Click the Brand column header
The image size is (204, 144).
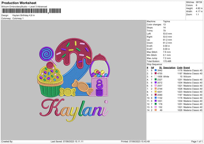click(x=187, y=67)
